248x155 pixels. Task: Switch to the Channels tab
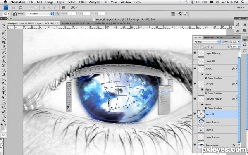[x=209, y=38]
